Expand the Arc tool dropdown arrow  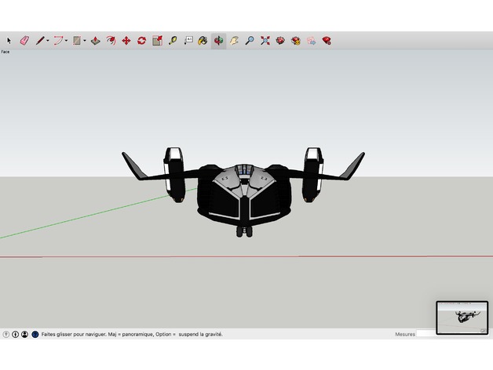tap(66, 41)
